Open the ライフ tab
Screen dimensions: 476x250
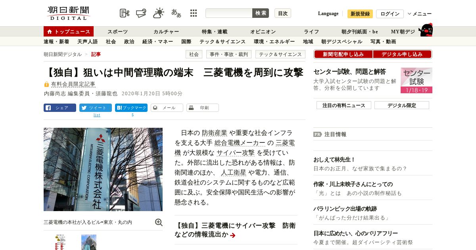(311, 32)
